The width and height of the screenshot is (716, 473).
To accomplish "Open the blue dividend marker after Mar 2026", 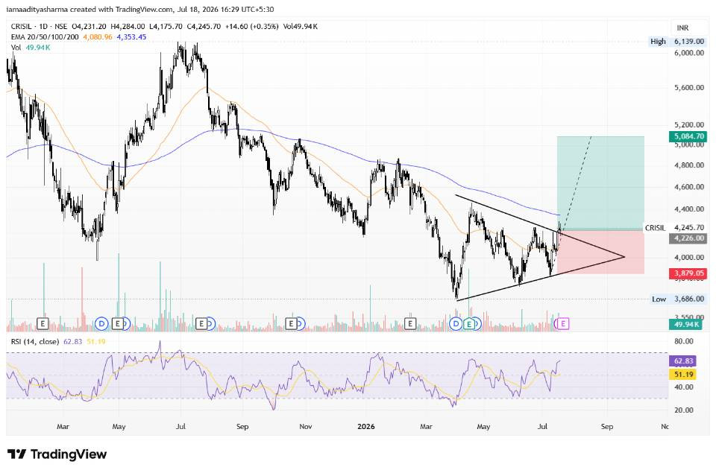I will (x=456, y=324).
